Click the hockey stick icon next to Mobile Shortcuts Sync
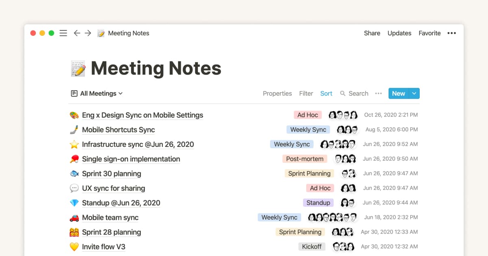488x256 pixels. coord(74,130)
